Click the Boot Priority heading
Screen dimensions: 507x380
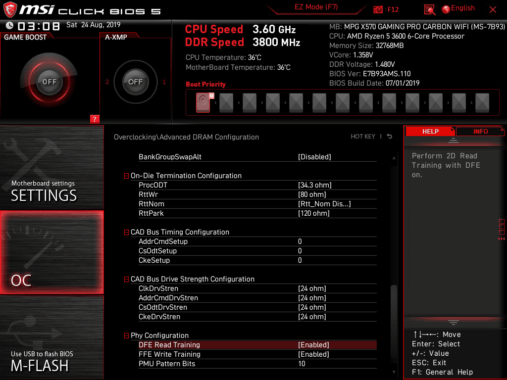coord(205,84)
